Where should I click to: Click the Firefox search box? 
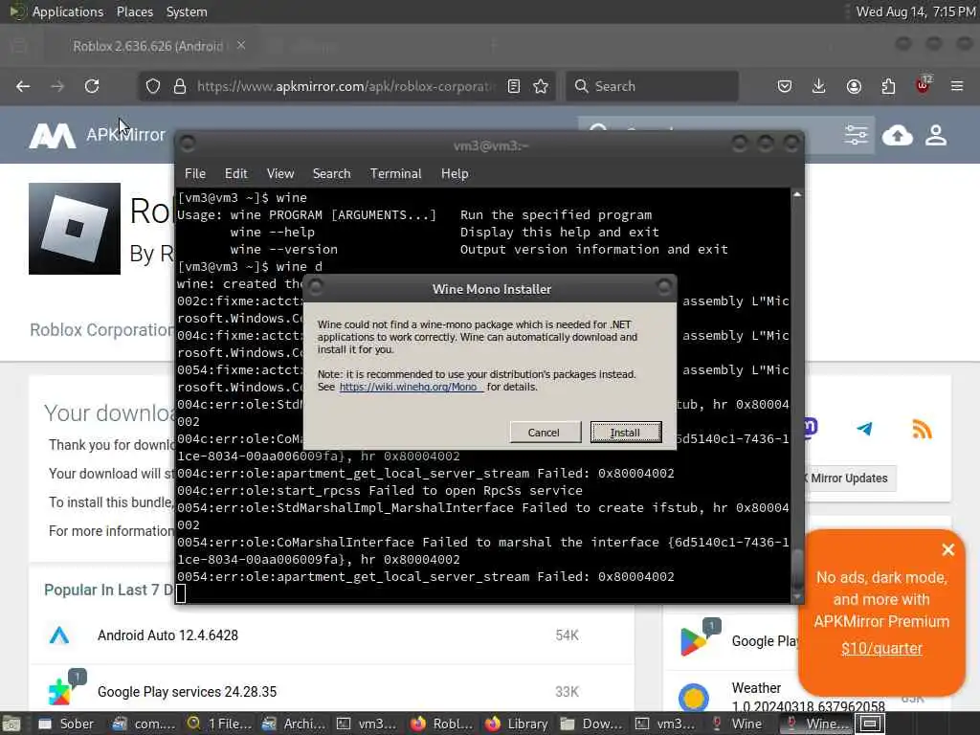(x=652, y=86)
